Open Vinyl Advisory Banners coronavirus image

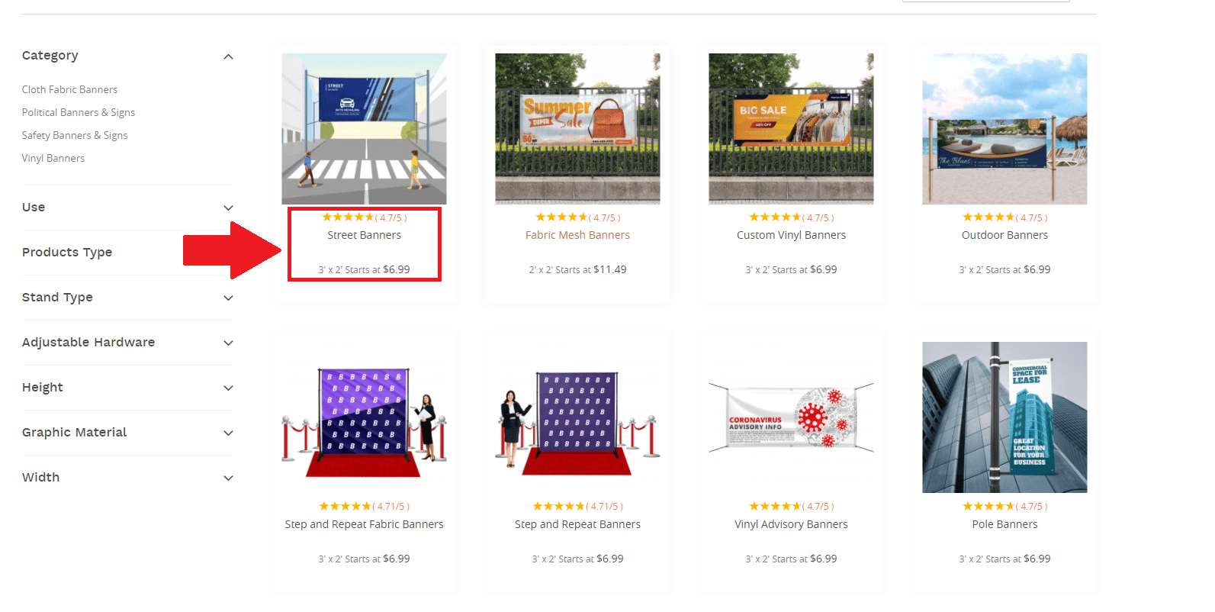click(791, 417)
